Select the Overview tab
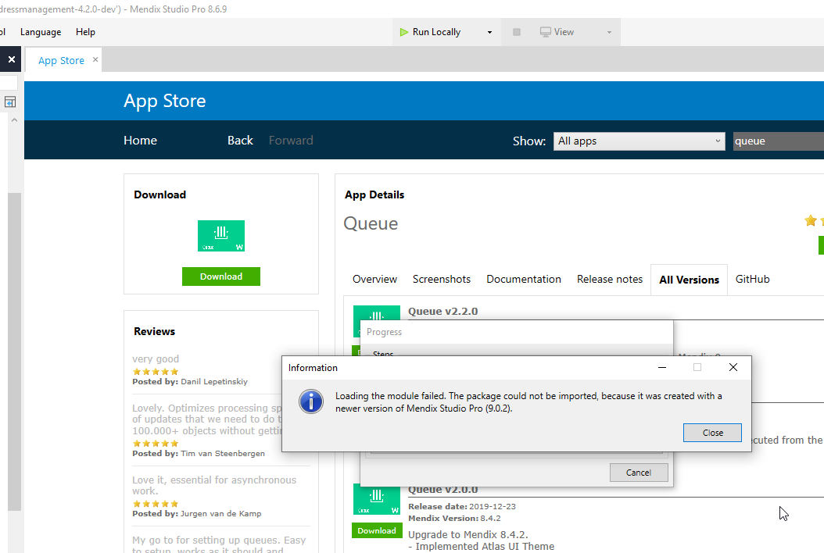 point(374,279)
